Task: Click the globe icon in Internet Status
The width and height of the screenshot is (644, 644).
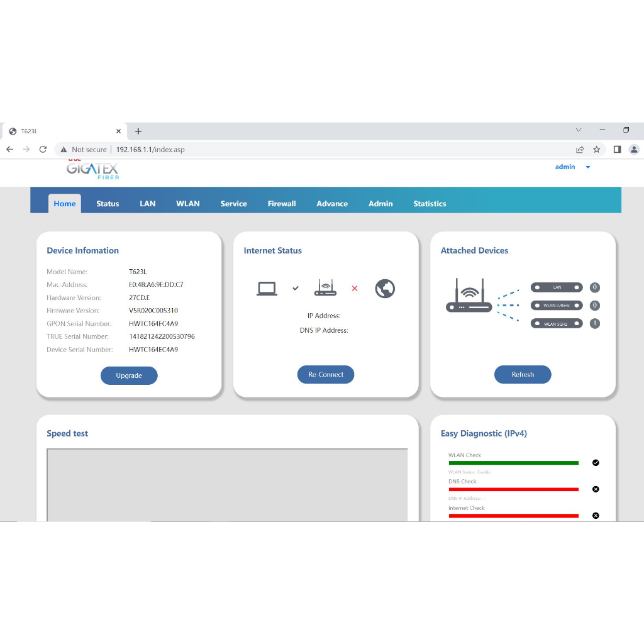Action: (384, 288)
